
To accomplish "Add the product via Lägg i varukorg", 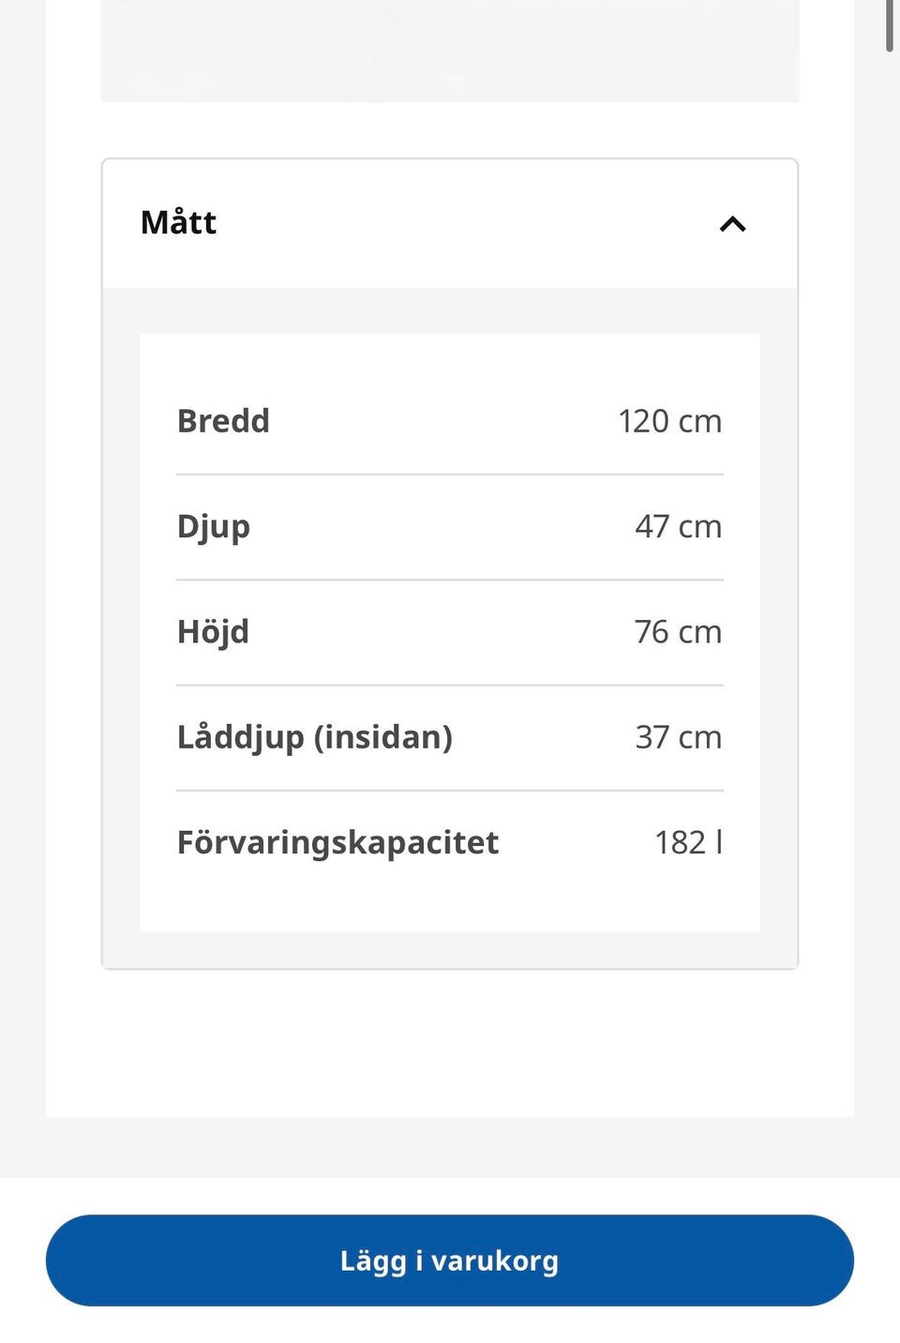I will coord(450,1260).
